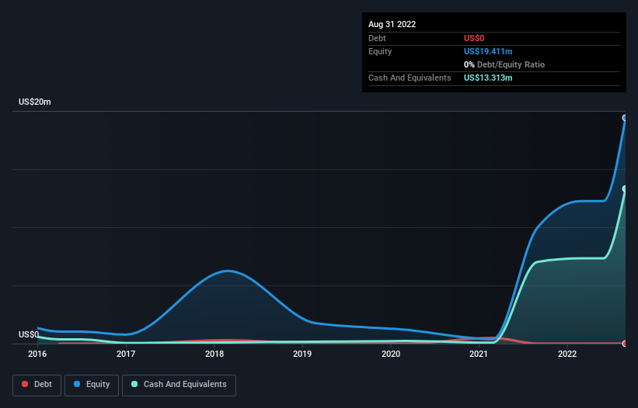Click the 2019 x-axis label
Viewport: 638px width, 408px height.
(302, 354)
